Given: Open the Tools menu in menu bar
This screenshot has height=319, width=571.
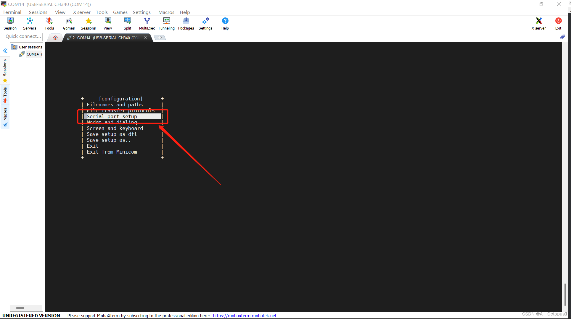Looking at the screenshot, I should (x=102, y=12).
